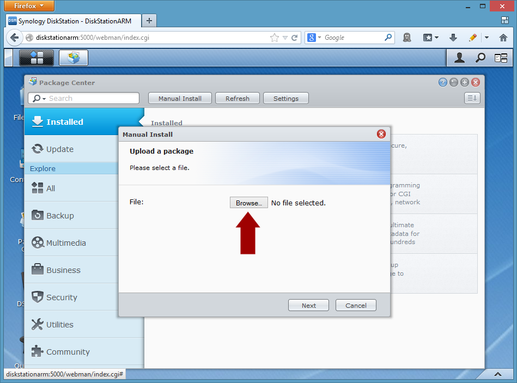Viewport: 517px width, 383px height.
Task: Click the Package Center sort order icon
Action: pos(472,98)
